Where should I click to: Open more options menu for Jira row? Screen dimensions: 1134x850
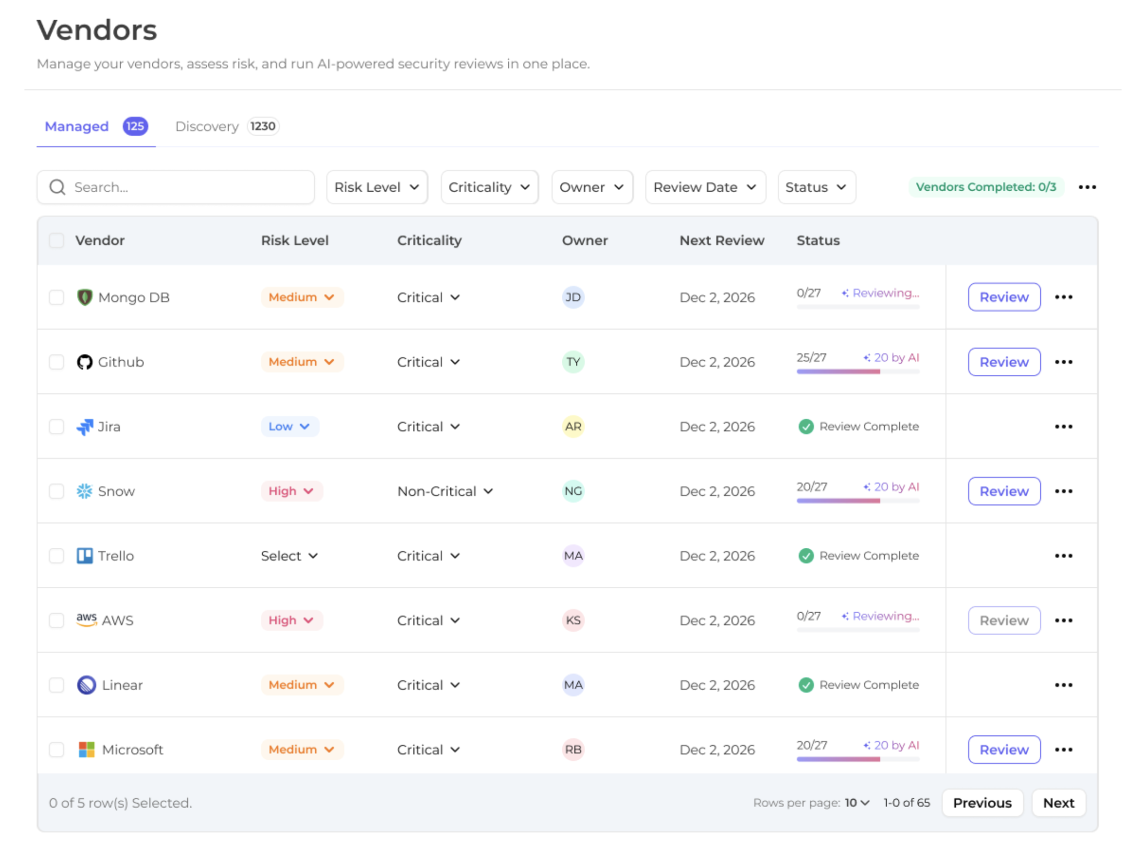(1064, 427)
